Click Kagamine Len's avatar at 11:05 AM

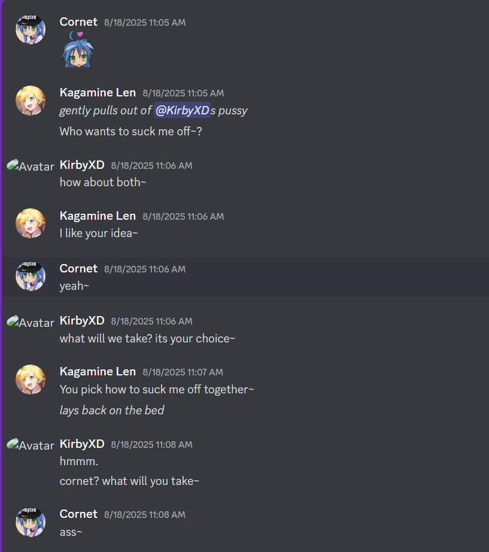[x=31, y=101]
